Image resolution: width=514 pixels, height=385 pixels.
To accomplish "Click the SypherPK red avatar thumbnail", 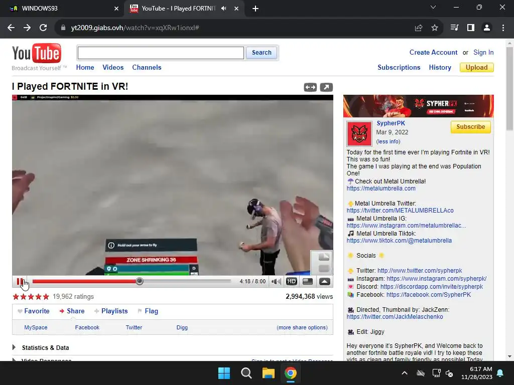I will (359, 133).
